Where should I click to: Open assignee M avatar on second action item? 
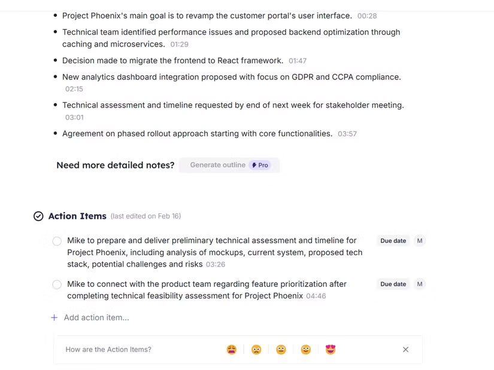(420, 285)
